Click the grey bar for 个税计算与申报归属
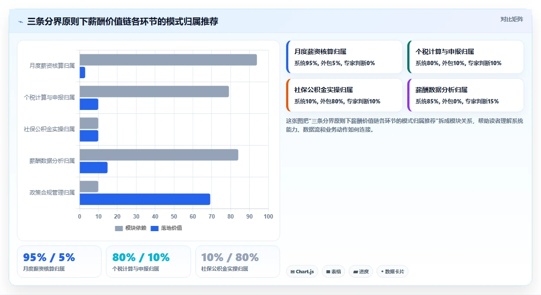541x295 pixels. 154,92
